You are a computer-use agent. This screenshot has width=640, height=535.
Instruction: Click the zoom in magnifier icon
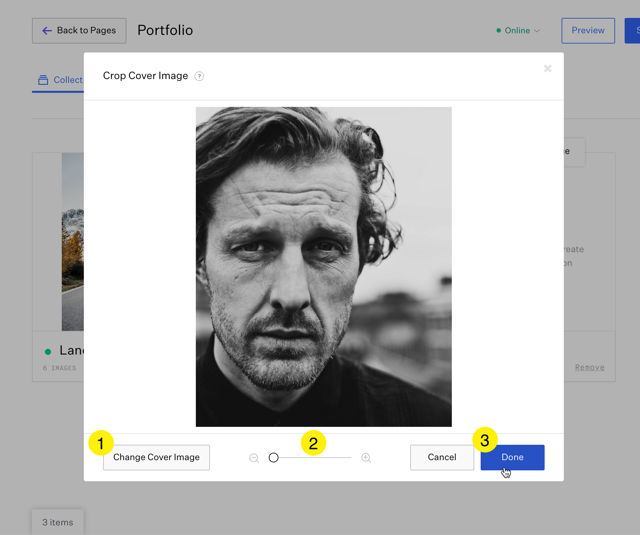pyautogui.click(x=366, y=458)
